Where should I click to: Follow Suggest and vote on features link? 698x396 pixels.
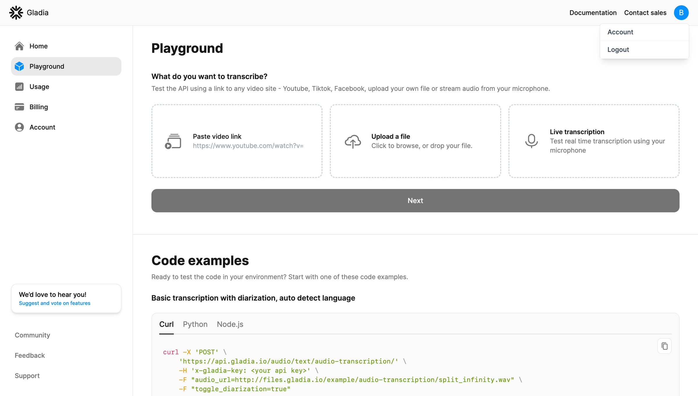point(55,303)
